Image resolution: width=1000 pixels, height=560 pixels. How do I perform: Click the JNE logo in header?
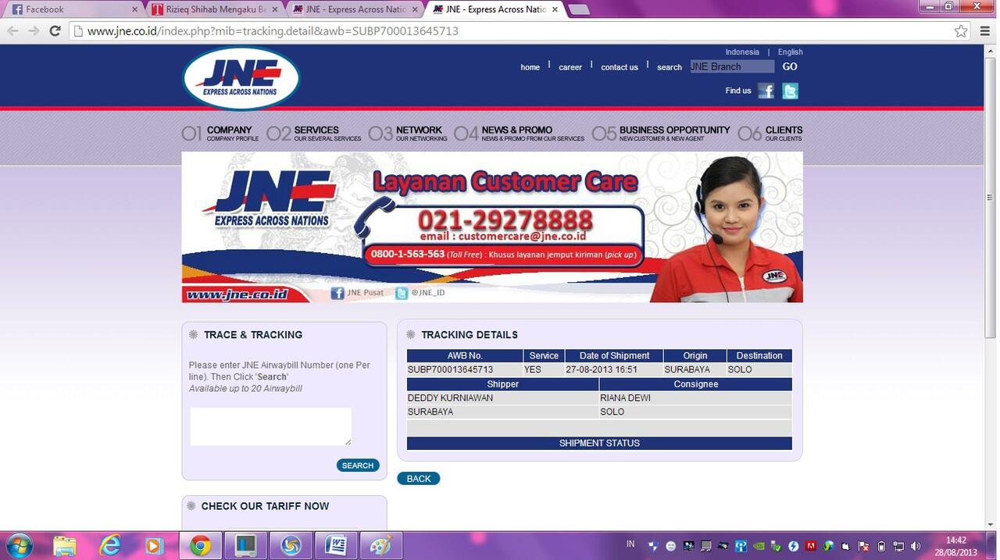(241, 78)
